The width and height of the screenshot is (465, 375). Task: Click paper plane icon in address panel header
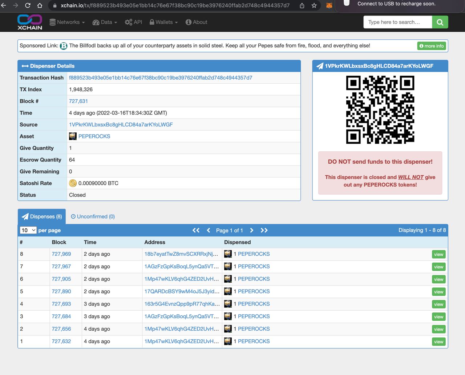point(320,66)
